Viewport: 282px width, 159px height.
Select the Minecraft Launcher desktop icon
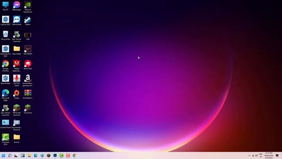tap(17, 110)
